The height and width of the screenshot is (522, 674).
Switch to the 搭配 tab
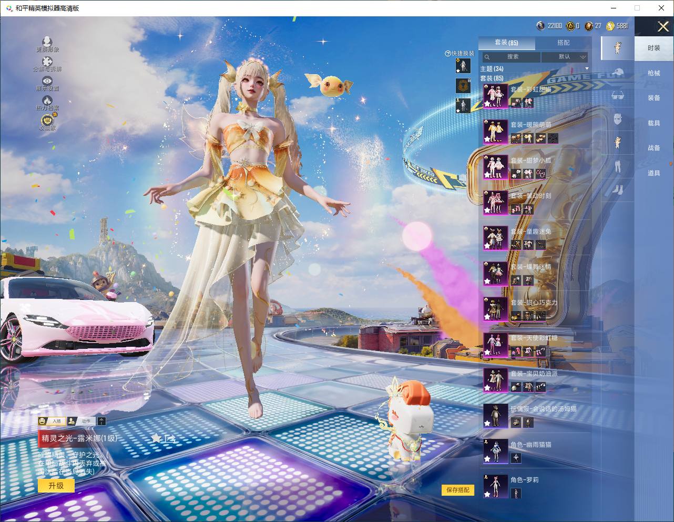(x=563, y=43)
